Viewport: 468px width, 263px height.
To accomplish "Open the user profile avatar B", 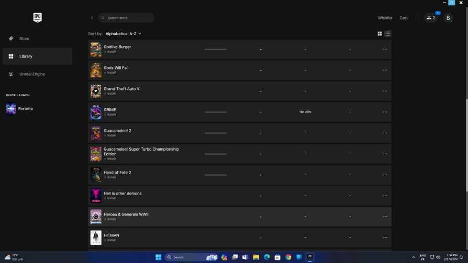I will [448, 18].
